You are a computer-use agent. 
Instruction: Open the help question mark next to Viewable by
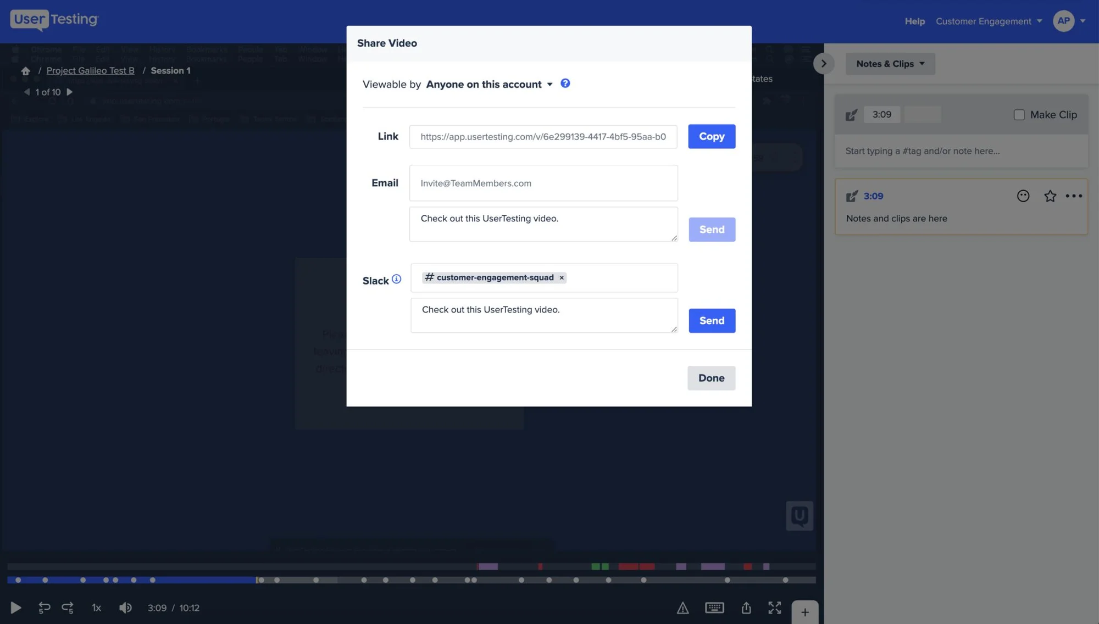[x=565, y=83]
